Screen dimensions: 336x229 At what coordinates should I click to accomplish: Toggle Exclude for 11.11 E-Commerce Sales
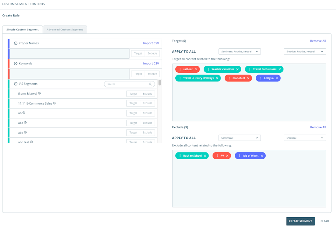point(147,103)
